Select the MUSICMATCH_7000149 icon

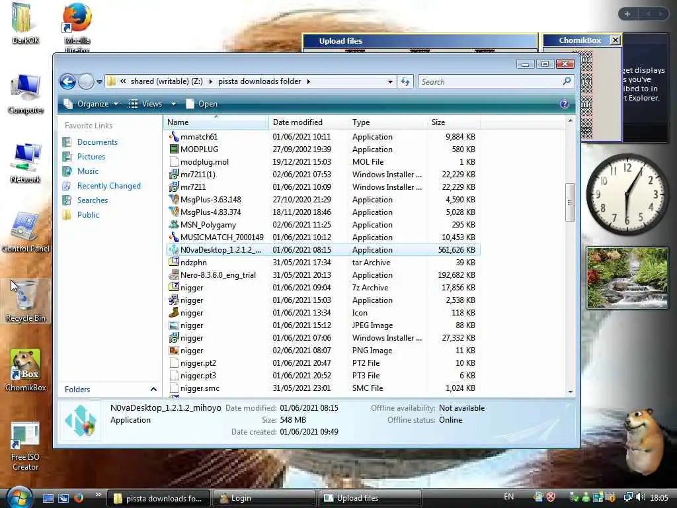(174, 237)
